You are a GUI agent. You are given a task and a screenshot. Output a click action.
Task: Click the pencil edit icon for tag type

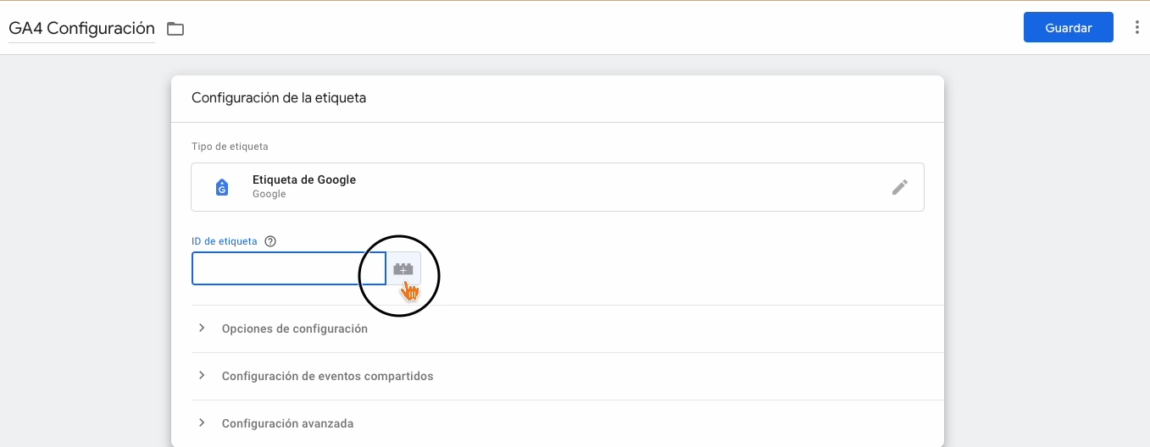point(899,187)
